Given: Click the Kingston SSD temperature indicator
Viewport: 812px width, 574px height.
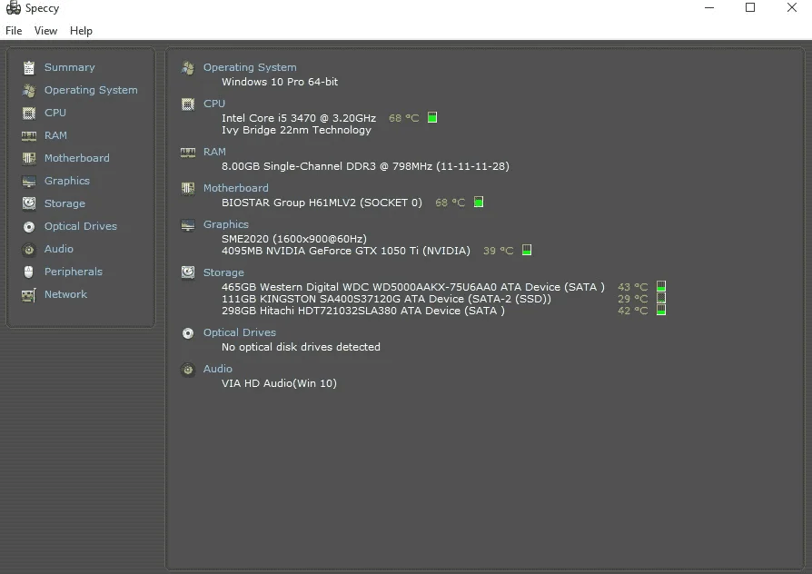Looking at the screenshot, I should click(x=661, y=299).
